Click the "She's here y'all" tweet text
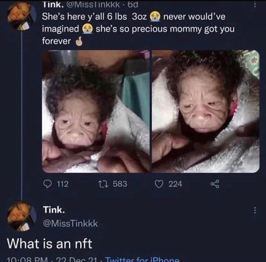This screenshot has height=262, width=266. [x=138, y=29]
